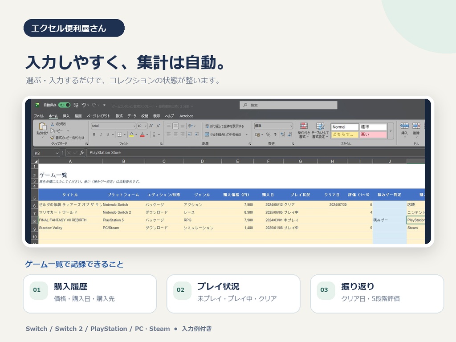
Task: Click the 検索 search box
Action: (x=289, y=105)
